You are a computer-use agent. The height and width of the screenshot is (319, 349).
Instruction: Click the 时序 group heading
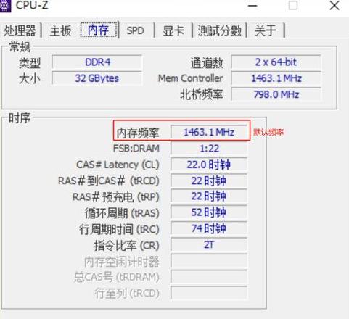coord(20,118)
